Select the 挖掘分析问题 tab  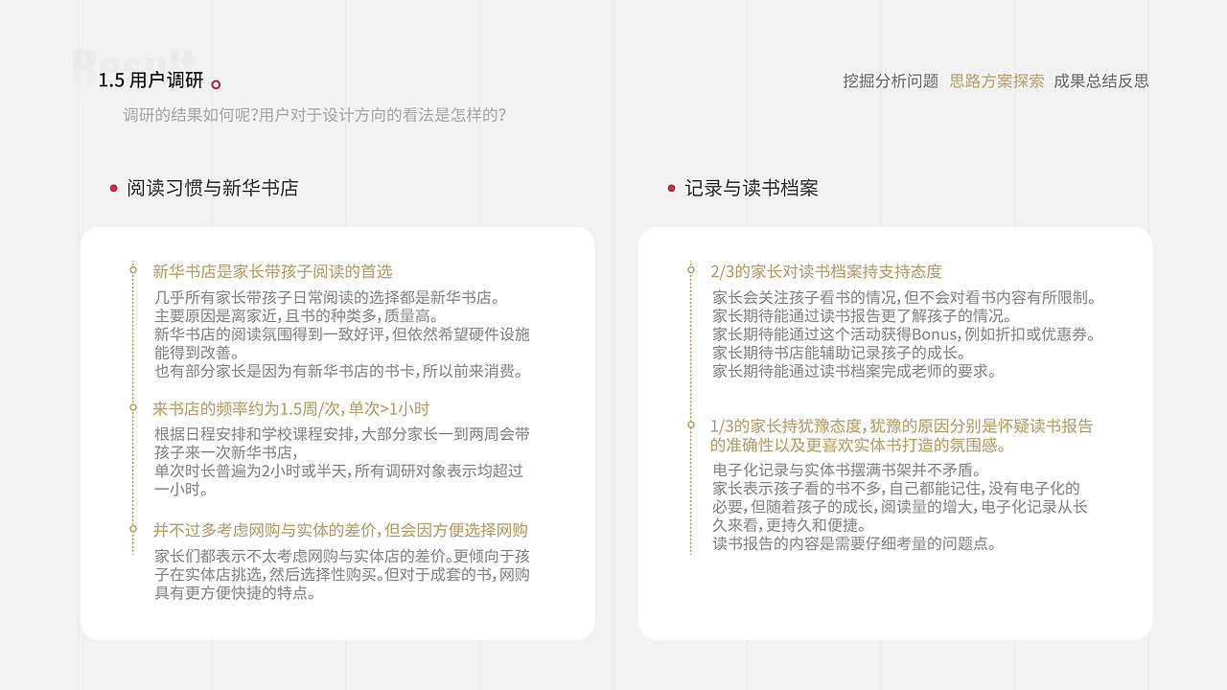tap(891, 81)
